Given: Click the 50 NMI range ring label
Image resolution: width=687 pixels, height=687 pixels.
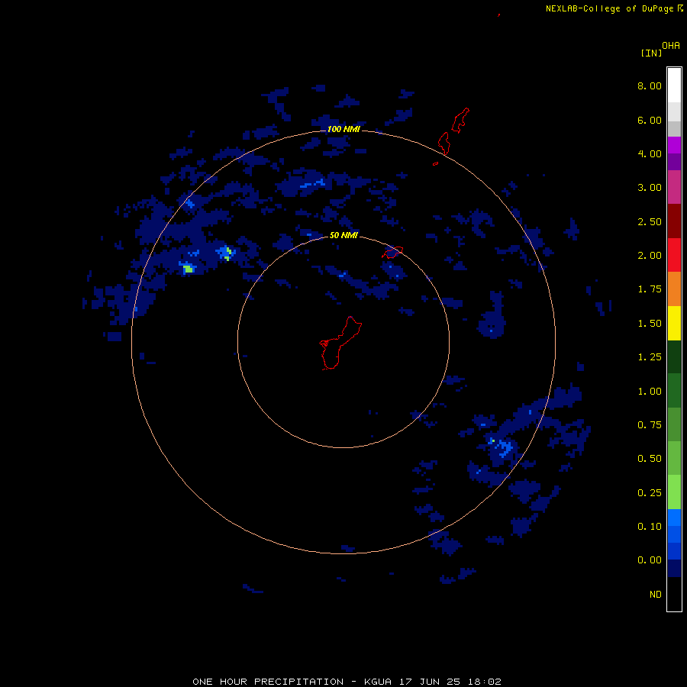Looking at the screenshot, I should click(343, 235).
